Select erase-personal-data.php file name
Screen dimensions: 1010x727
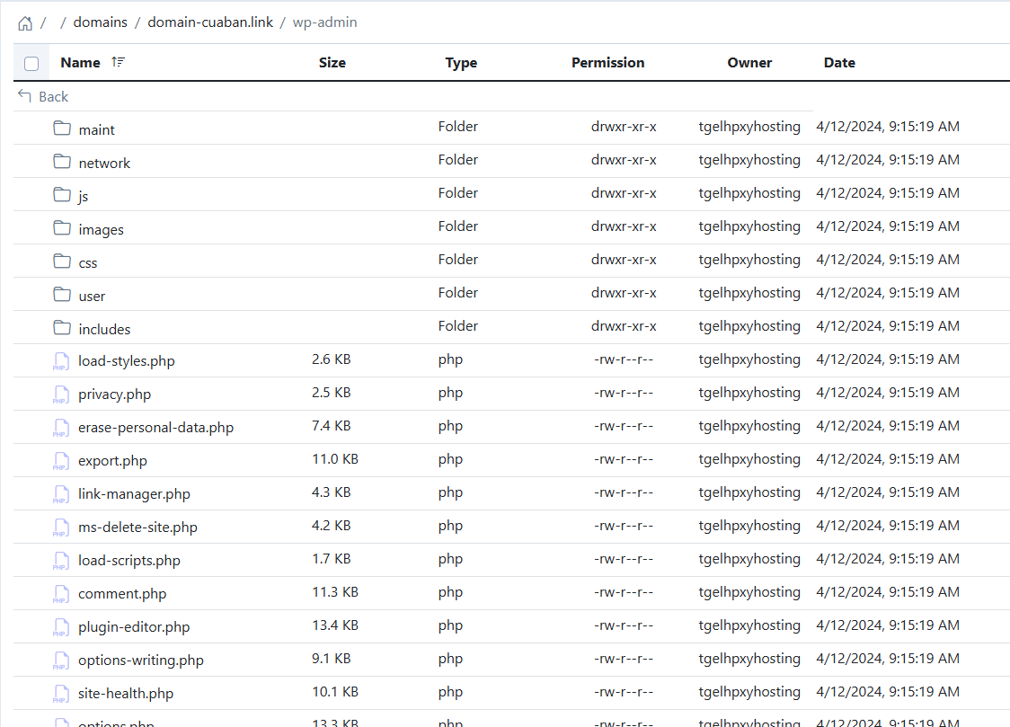[x=155, y=429]
